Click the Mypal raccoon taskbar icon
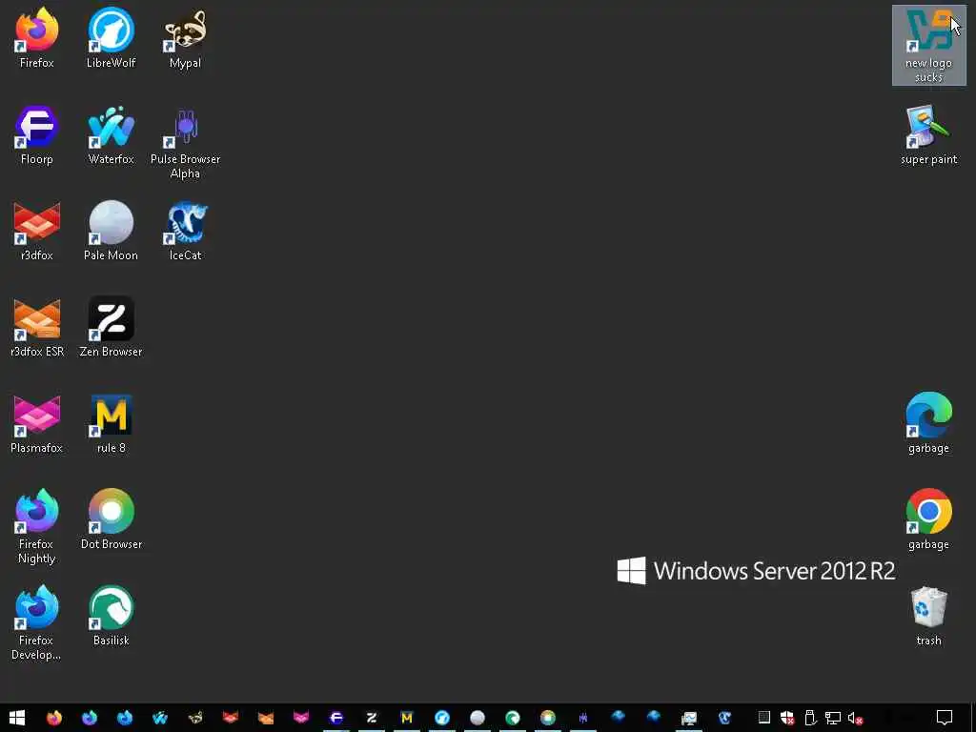Viewport: 976px width, 732px height. (194, 718)
